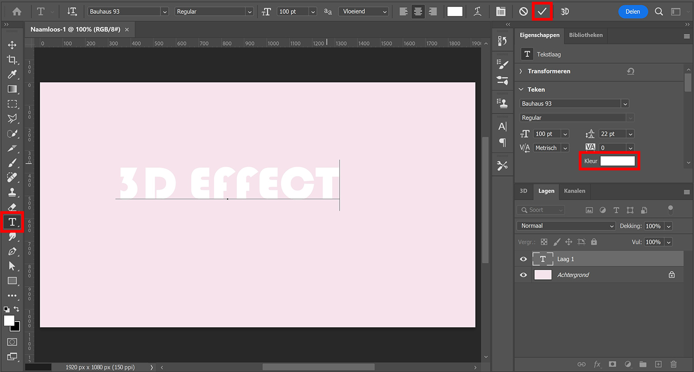Hide the Achtergrond layer
The height and width of the screenshot is (372, 694).
tap(523, 274)
